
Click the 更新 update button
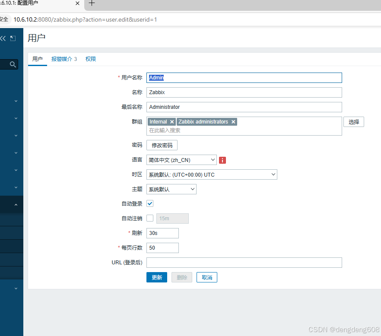tap(157, 277)
